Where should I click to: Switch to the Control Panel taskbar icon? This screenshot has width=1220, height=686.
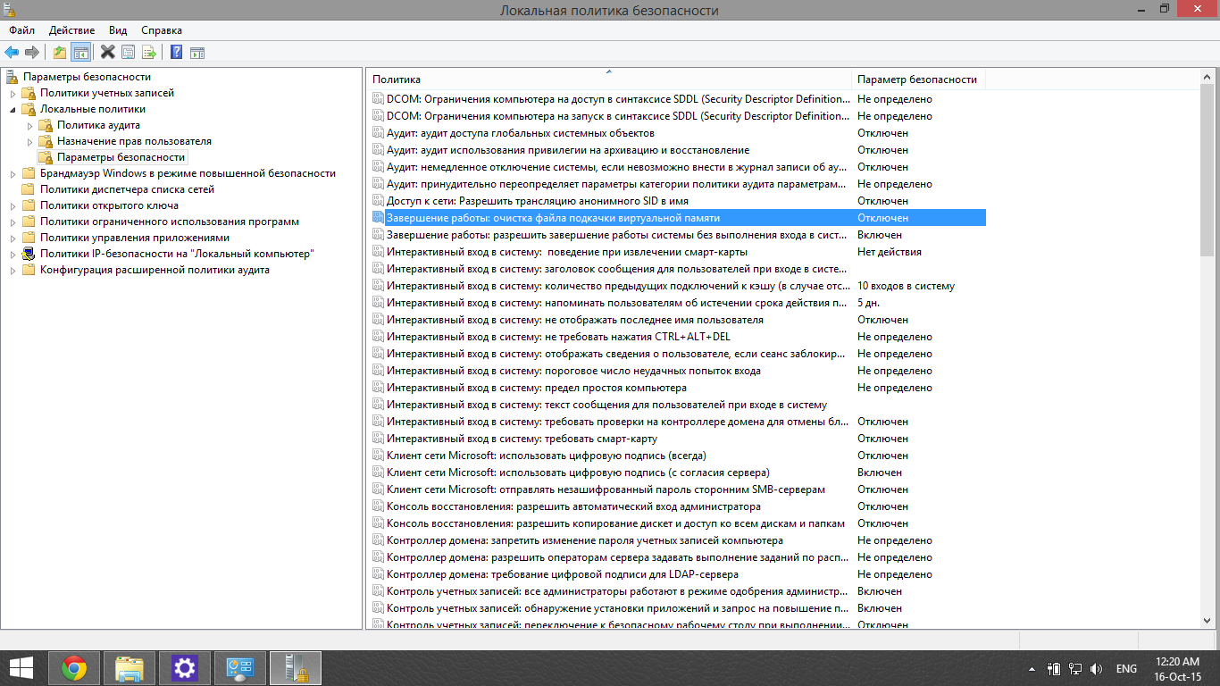(x=240, y=668)
